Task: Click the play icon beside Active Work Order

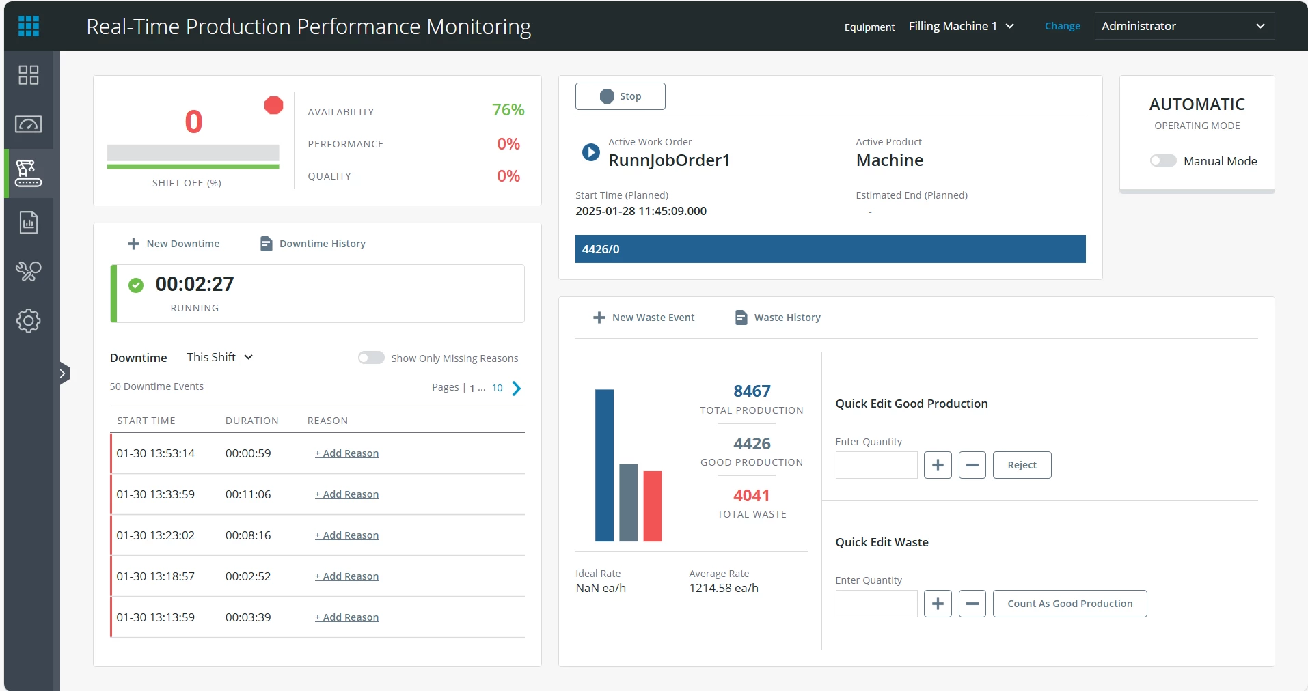Action: 591,152
